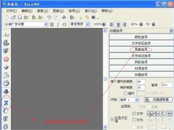The height and width of the screenshot is (130, 174).
Task: Toggle the 文字 animation checkbox
Action: (x=134, y=114)
